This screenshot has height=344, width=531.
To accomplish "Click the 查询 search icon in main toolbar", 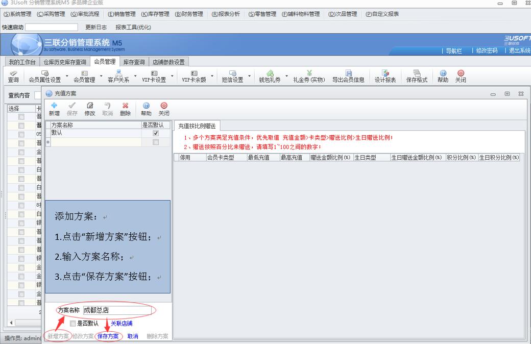I will click(x=13, y=77).
